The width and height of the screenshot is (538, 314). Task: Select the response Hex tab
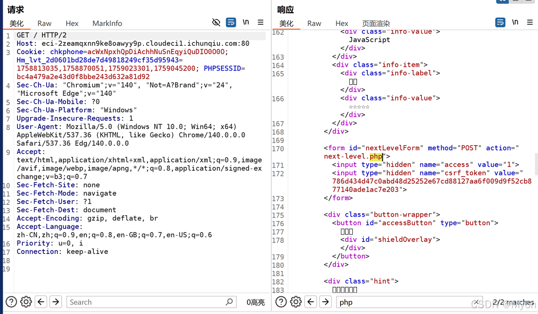pyautogui.click(x=341, y=23)
